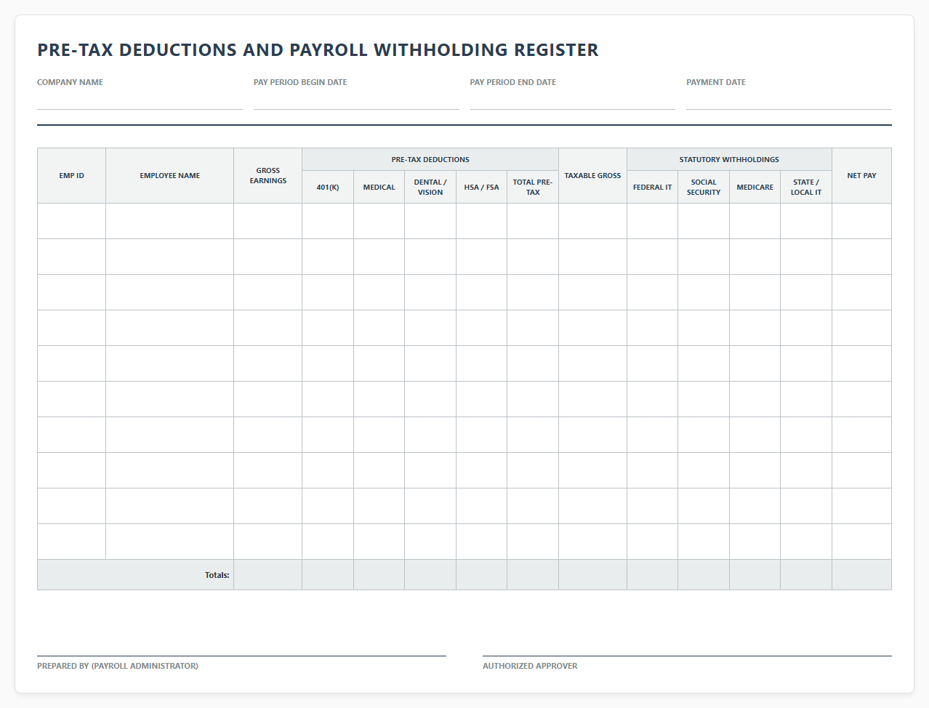Viewport: 929px width, 708px height.
Task: Click the Totals label in the footer row
Action: (x=217, y=575)
